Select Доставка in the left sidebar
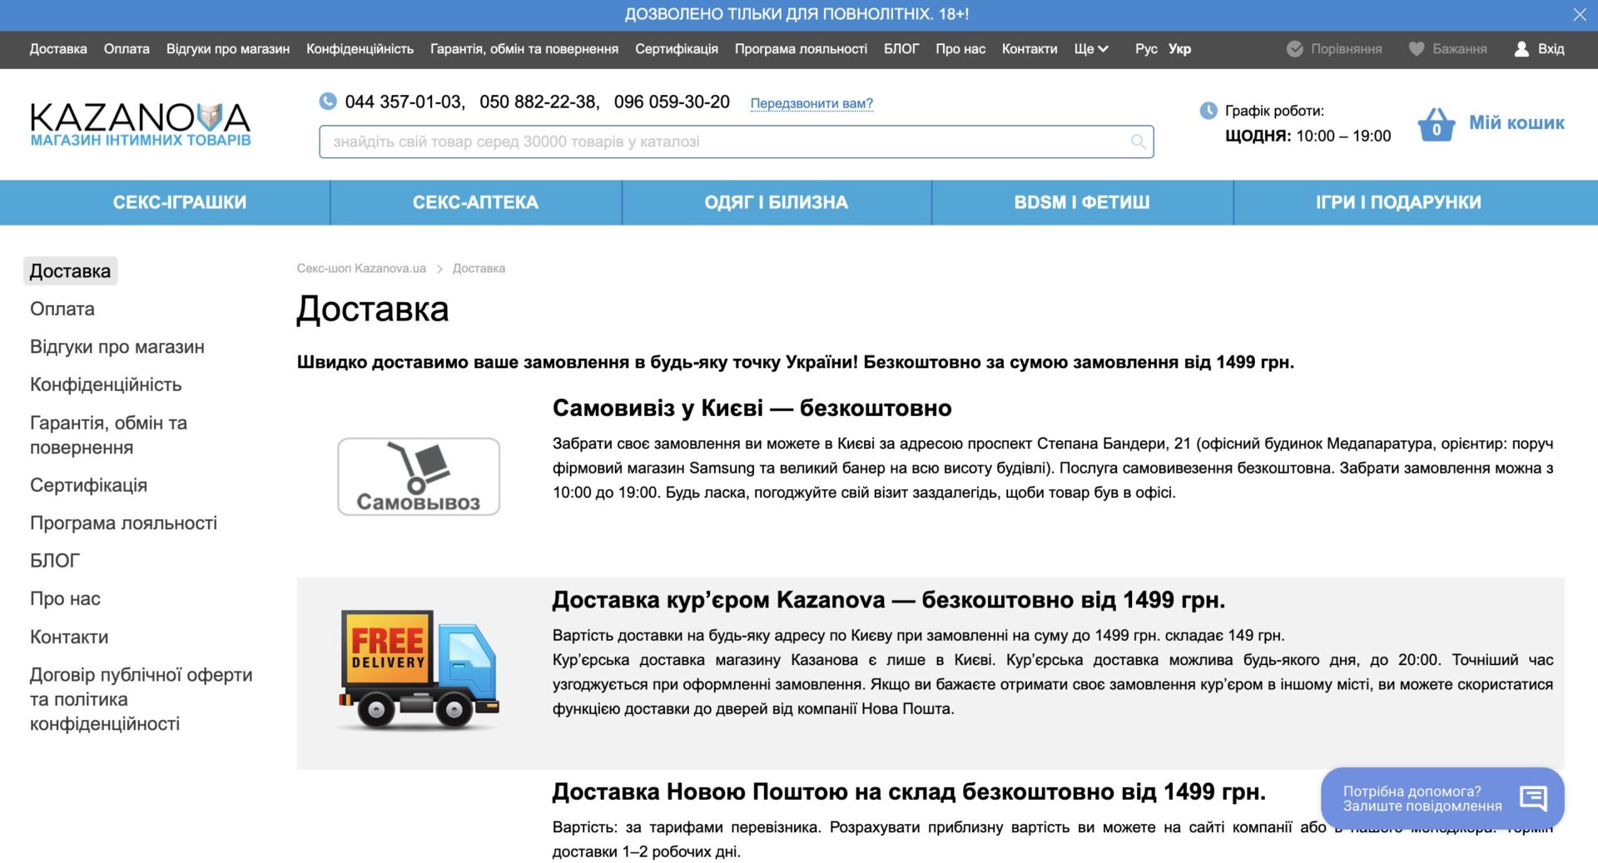This screenshot has width=1598, height=863. [x=70, y=271]
